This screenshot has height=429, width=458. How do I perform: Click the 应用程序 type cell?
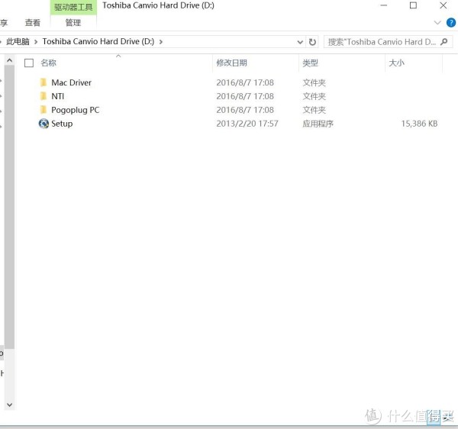318,124
